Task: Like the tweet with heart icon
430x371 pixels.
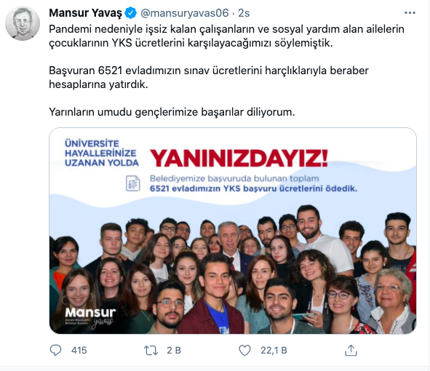Action: tap(244, 350)
